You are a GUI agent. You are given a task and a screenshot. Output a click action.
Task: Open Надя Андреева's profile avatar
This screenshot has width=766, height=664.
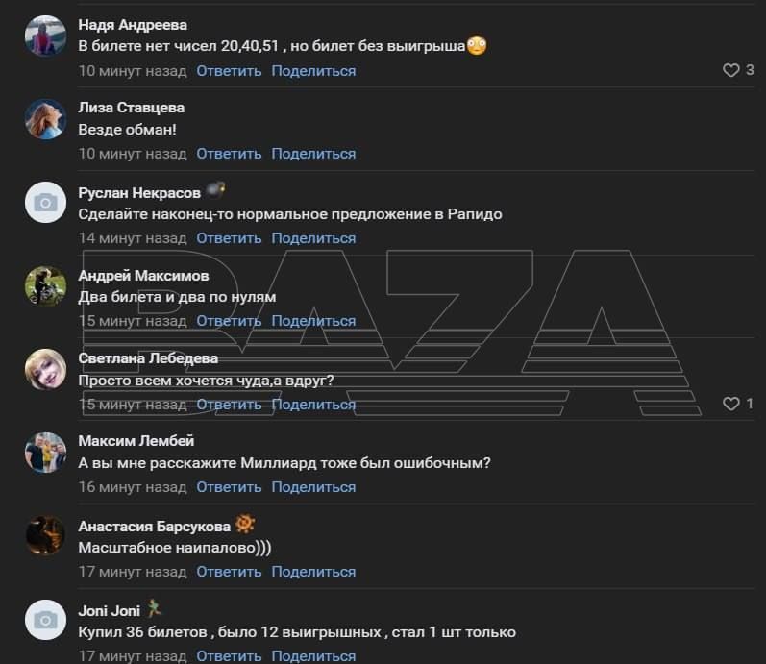(x=45, y=39)
